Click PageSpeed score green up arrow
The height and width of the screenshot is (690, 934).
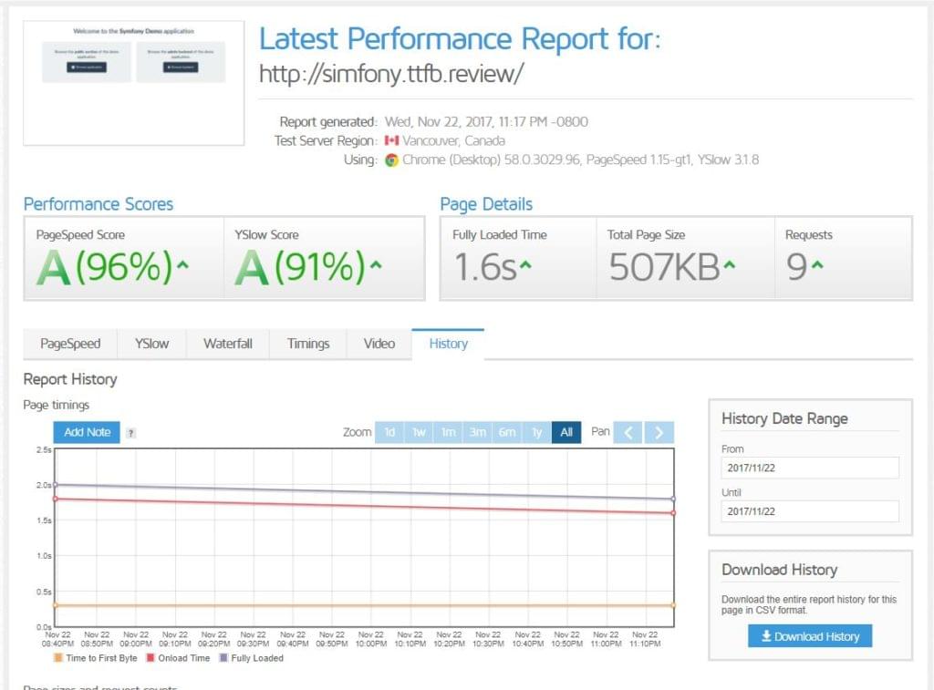(x=183, y=266)
